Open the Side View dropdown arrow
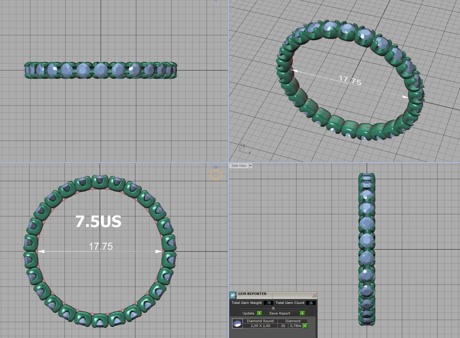This screenshot has height=338, width=460. [x=250, y=166]
